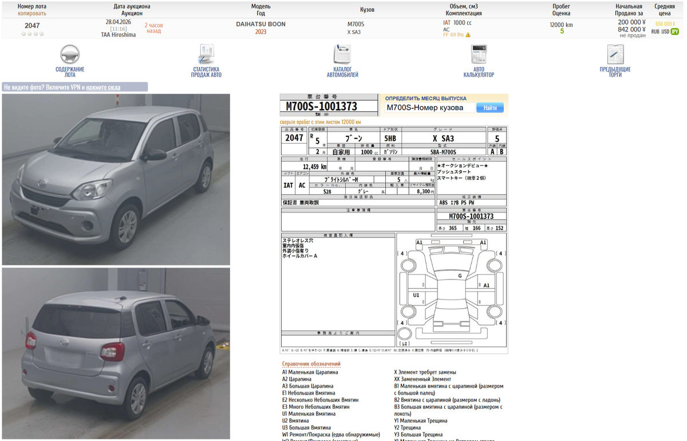The image size is (687, 441).
Task: Click the 12000 km mileage value
Action: pyautogui.click(x=561, y=25)
